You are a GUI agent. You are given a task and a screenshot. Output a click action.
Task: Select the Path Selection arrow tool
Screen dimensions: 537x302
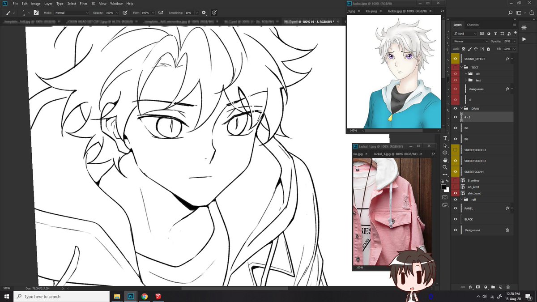(x=445, y=145)
